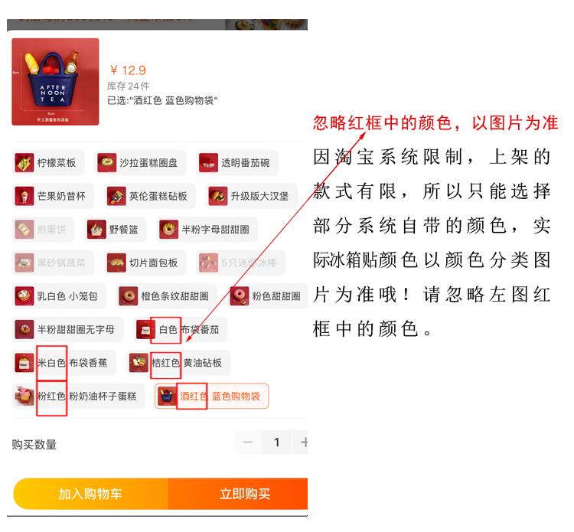The width and height of the screenshot is (574, 532).
Task: Click the 切片面包板 bread icon
Action: 116,263
